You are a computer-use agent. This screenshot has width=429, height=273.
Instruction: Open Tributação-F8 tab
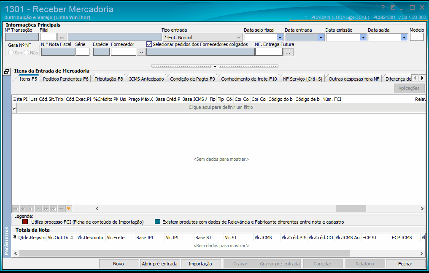click(108, 79)
